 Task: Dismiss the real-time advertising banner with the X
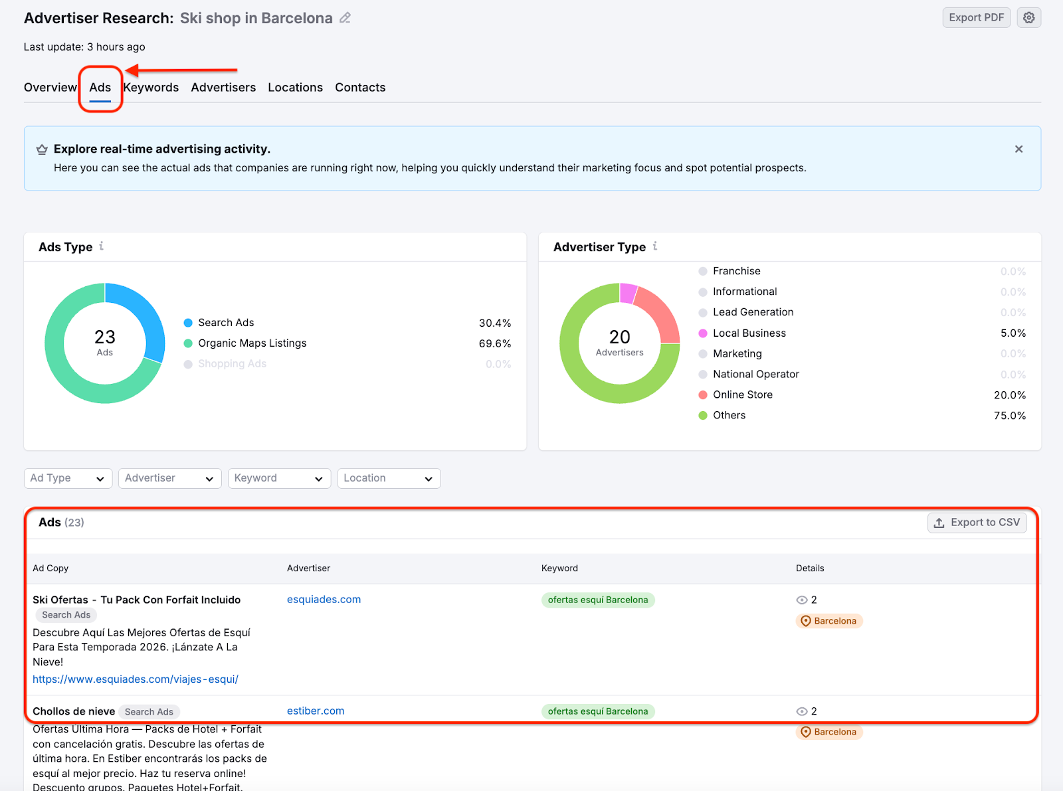tap(1018, 149)
